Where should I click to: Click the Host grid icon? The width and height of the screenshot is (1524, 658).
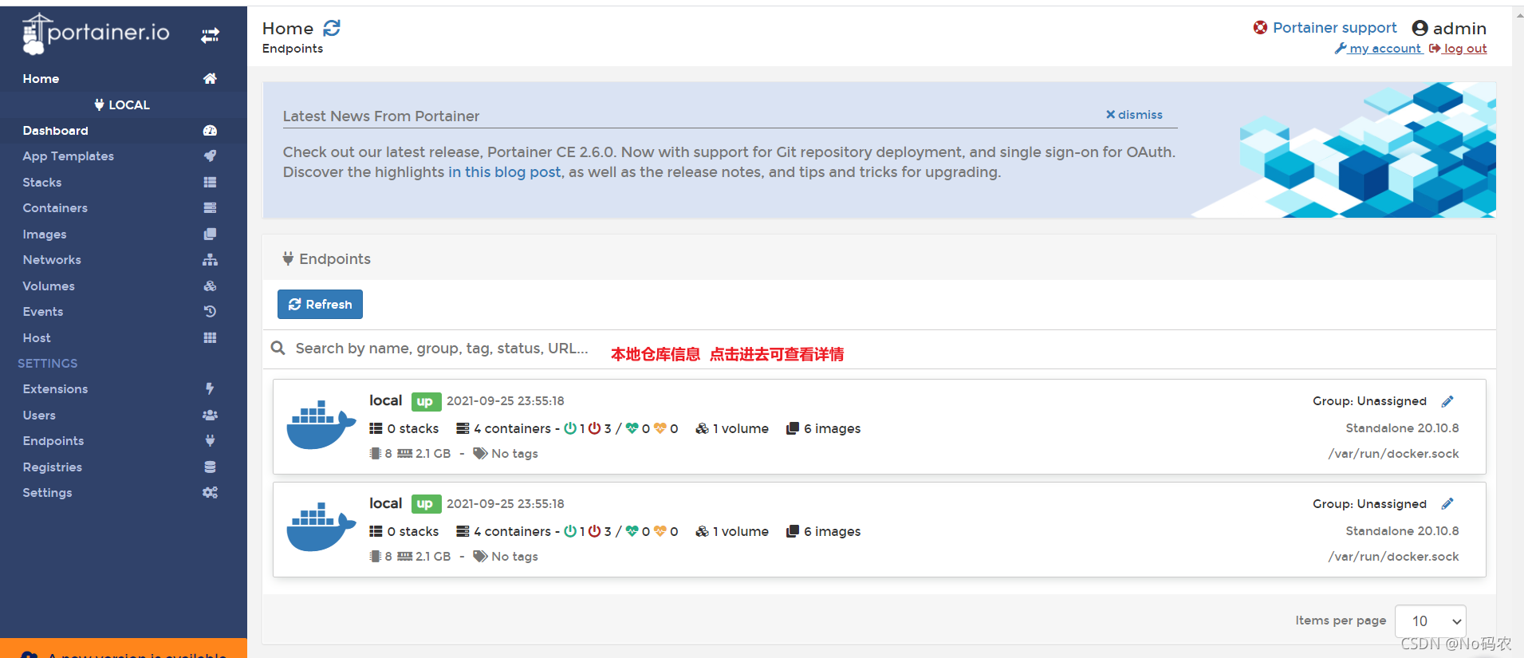[x=210, y=337]
